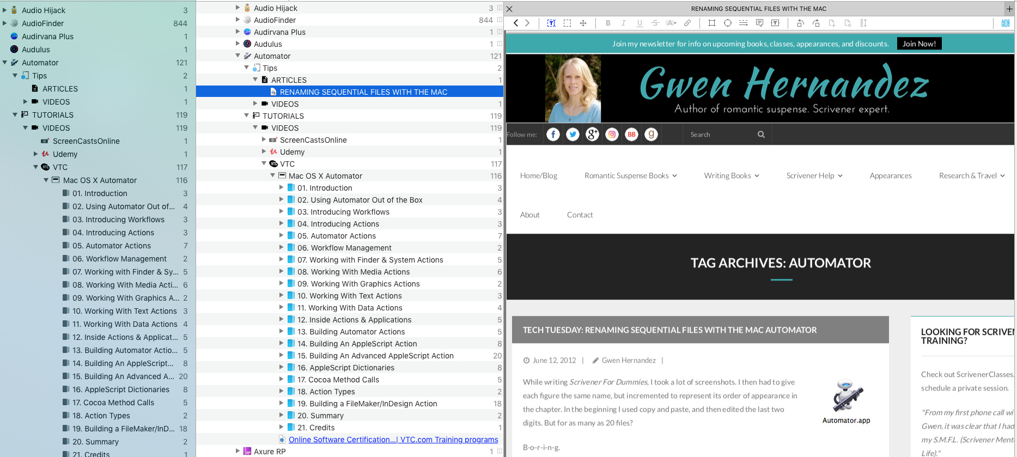This screenshot has height=457, width=1017.
Task: Click the rotate left page icon
Action: click(x=800, y=23)
